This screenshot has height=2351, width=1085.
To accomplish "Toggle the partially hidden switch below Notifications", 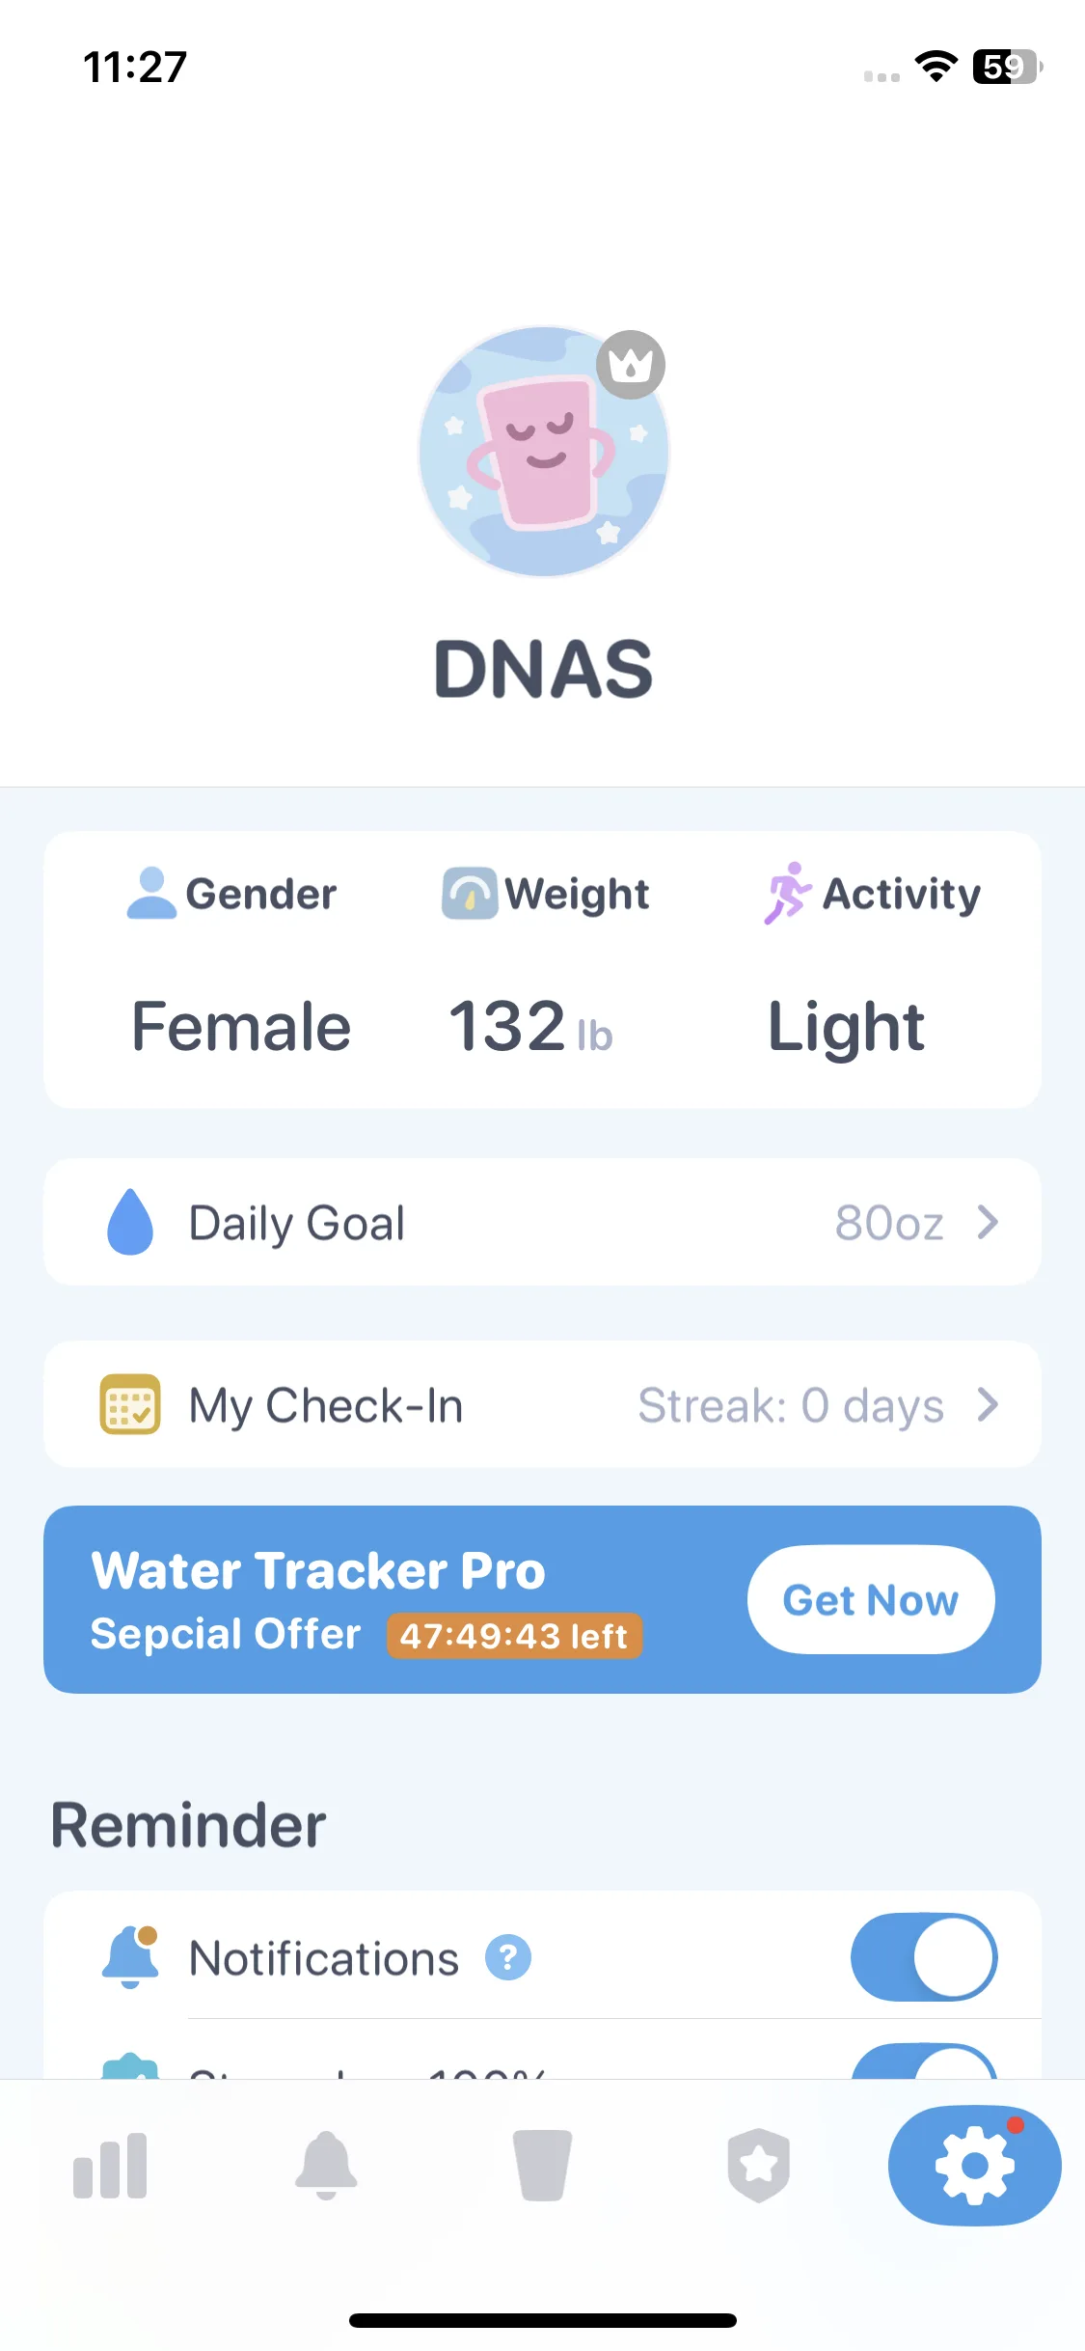I will pyautogui.click(x=924, y=2061).
